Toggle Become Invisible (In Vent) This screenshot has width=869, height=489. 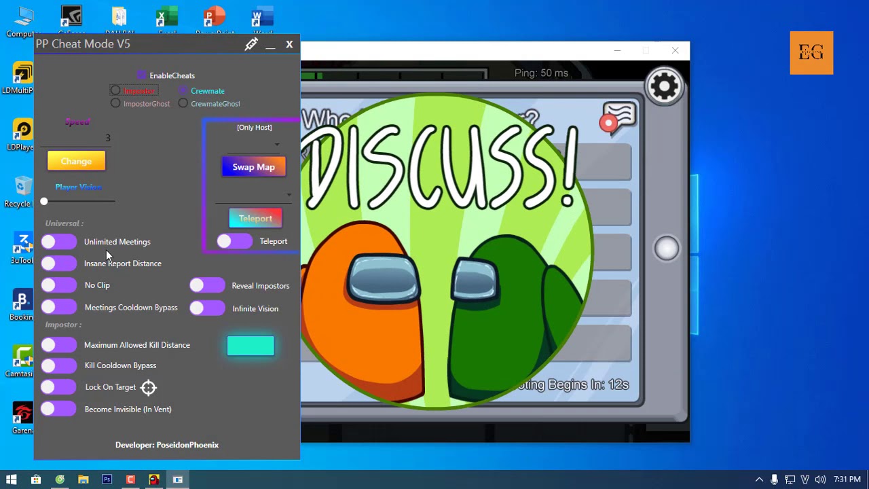[x=58, y=410]
